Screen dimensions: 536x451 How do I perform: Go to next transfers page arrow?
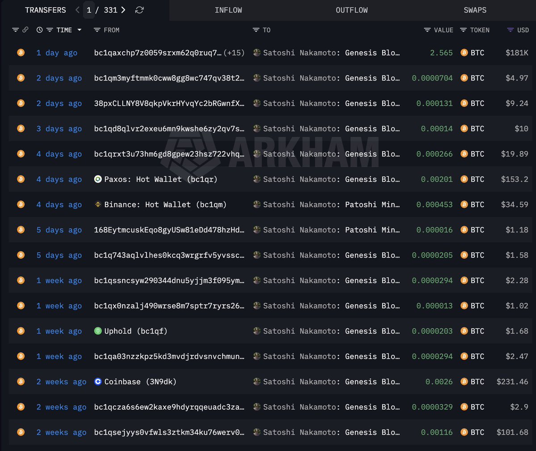123,10
